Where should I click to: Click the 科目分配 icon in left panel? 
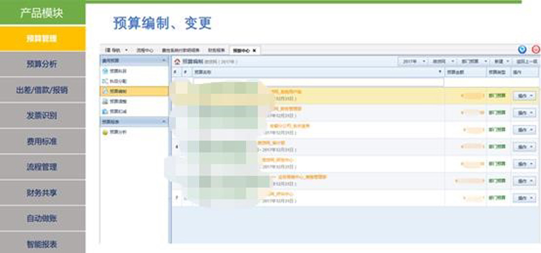[x=105, y=81]
